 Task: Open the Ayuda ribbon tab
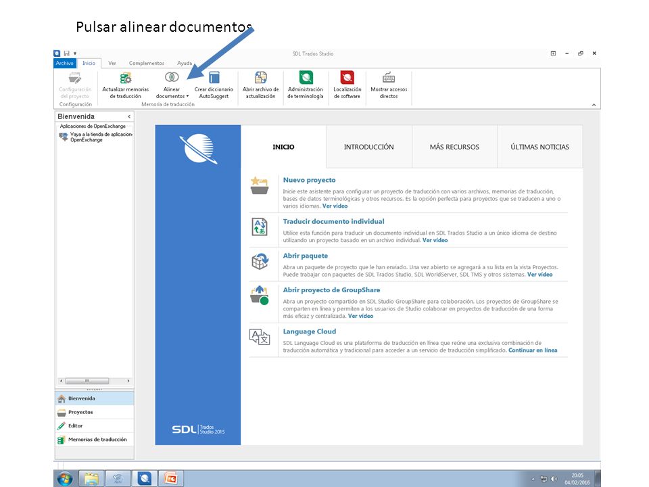[x=184, y=63]
